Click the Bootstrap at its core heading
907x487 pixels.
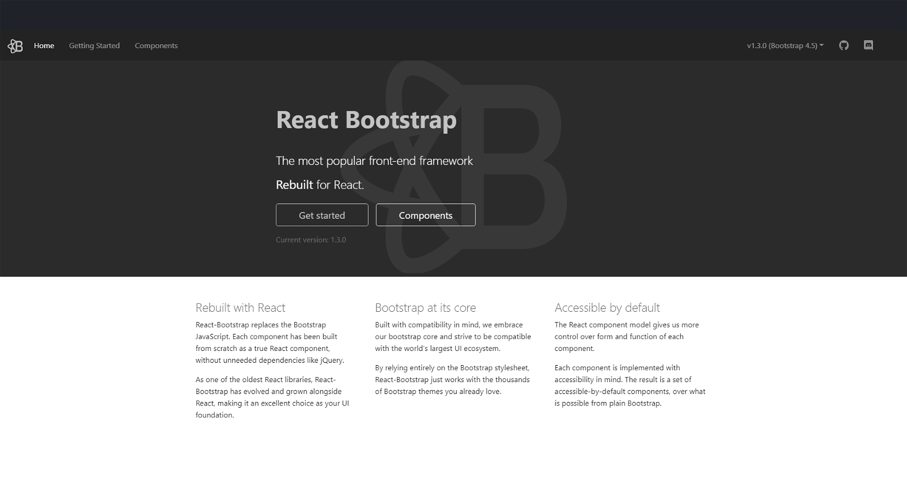point(425,308)
